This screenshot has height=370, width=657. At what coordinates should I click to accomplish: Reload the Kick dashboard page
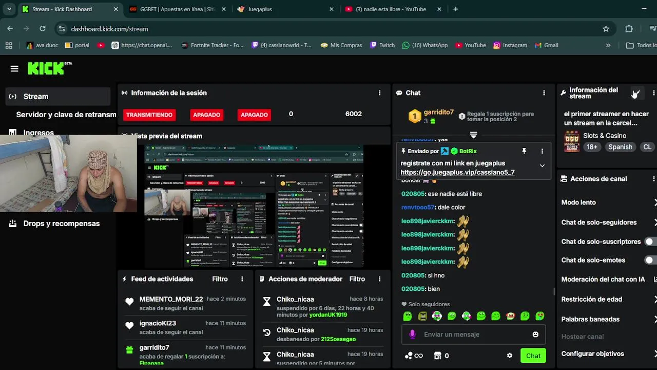coord(43,29)
